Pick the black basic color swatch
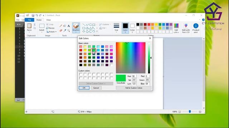The height and width of the screenshot is (128, 229). pyautogui.click(x=81, y=65)
